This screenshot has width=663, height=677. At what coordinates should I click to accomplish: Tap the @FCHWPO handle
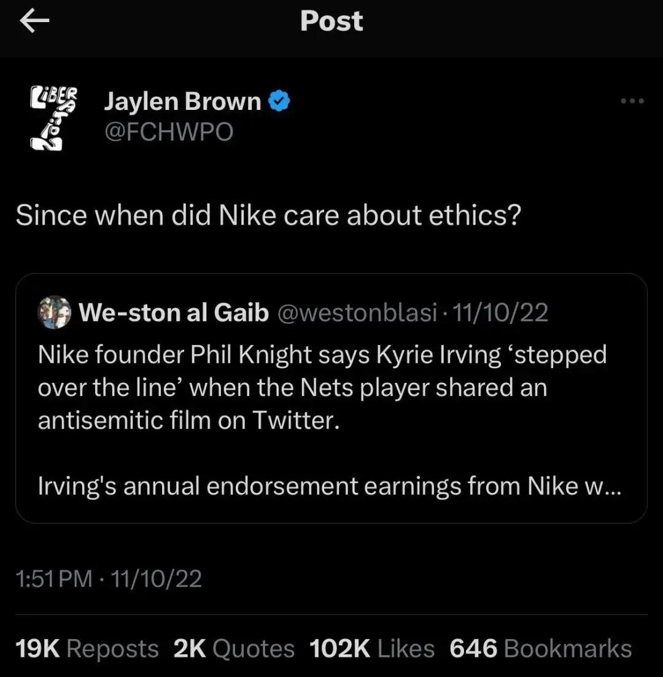click(169, 131)
